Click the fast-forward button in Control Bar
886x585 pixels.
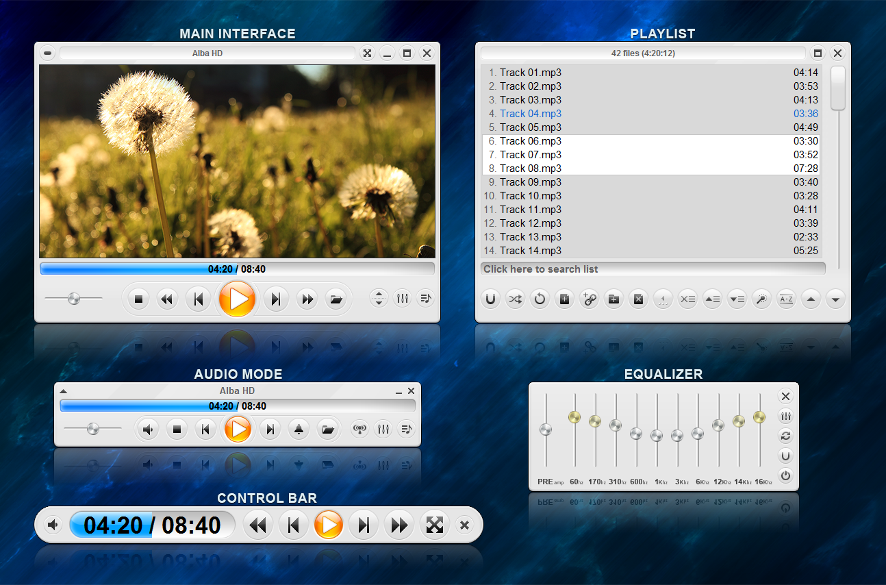tap(400, 525)
